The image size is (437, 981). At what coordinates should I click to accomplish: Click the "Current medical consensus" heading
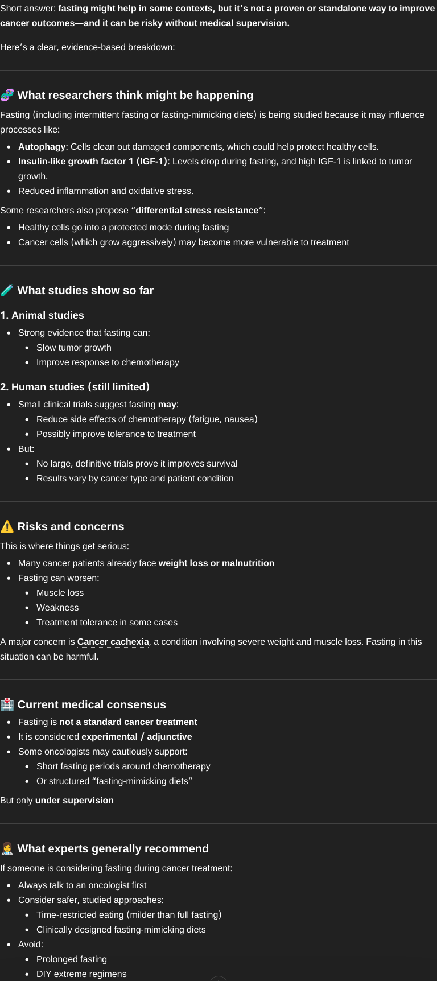92,704
